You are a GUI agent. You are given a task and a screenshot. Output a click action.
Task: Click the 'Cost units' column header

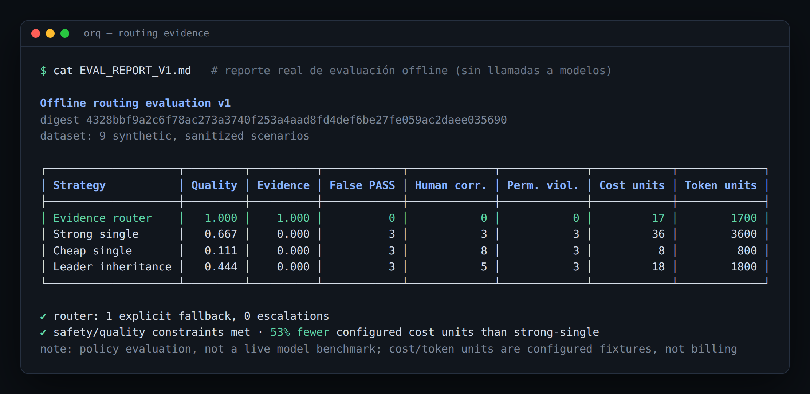(632, 185)
